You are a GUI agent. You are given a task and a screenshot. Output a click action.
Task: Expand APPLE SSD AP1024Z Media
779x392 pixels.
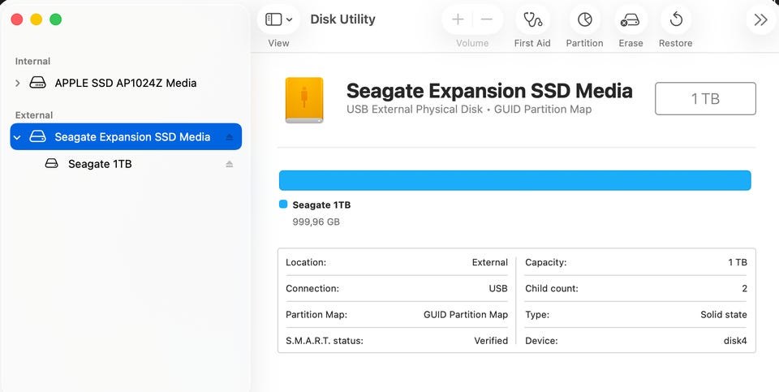tap(18, 83)
